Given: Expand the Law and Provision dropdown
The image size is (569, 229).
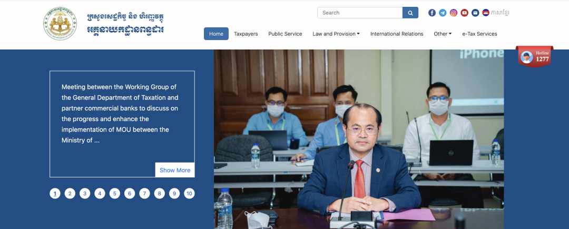Looking at the screenshot, I should (x=336, y=34).
